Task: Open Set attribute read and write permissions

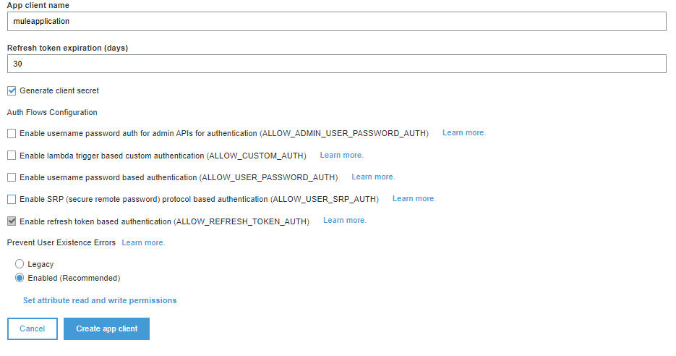Action: [100, 300]
